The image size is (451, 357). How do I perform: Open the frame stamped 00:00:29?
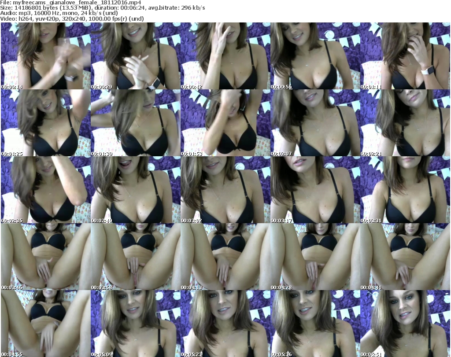pos(136,56)
